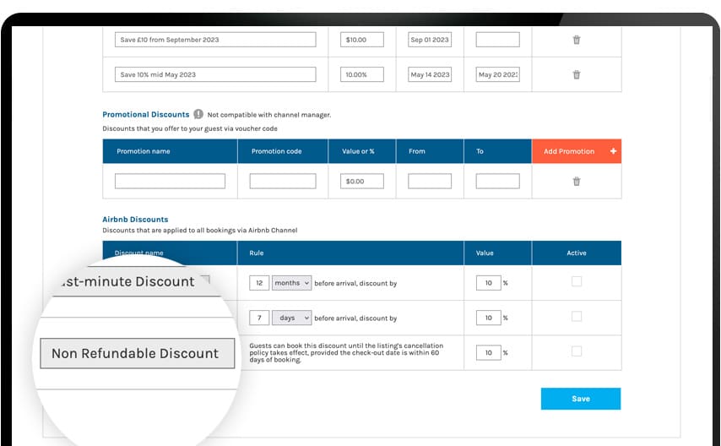Click trash icon in the empty promotion row
The image size is (721, 446).
[x=577, y=181]
